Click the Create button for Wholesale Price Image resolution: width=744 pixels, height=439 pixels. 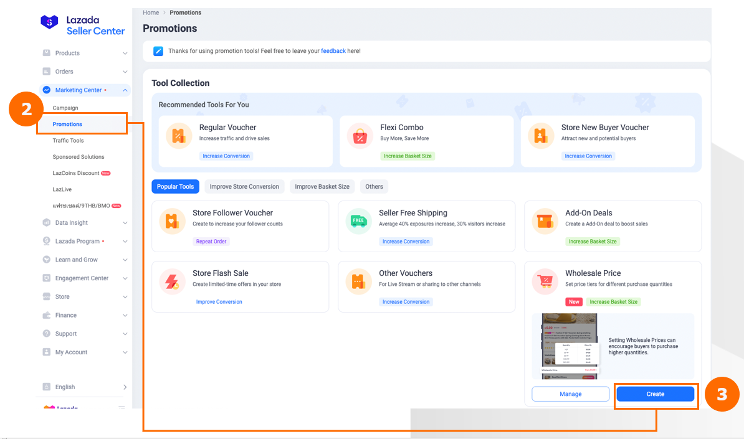click(x=656, y=394)
